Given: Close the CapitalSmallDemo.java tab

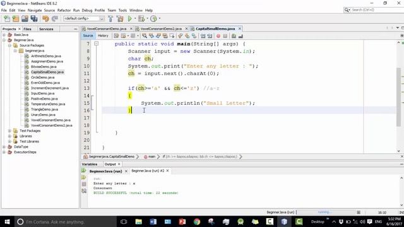Looking at the screenshot, I should click(240, 28).
